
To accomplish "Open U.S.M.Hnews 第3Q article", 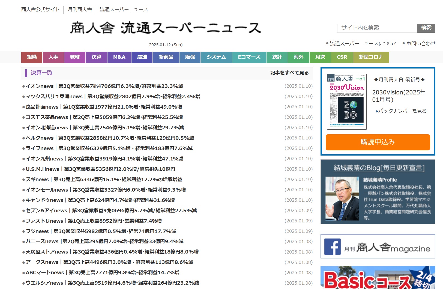I will pos(100,169).
